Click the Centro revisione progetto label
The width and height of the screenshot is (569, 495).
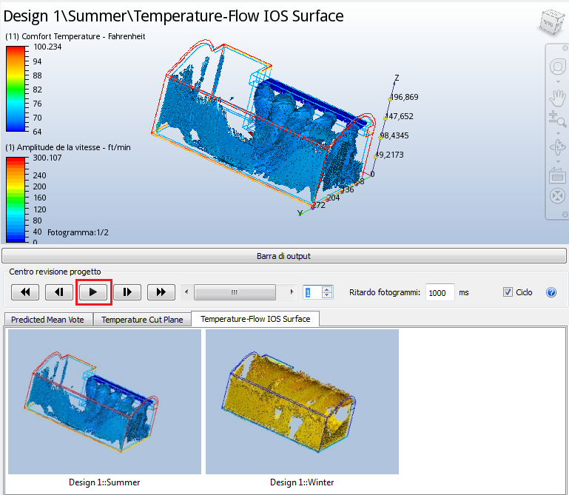55,272
